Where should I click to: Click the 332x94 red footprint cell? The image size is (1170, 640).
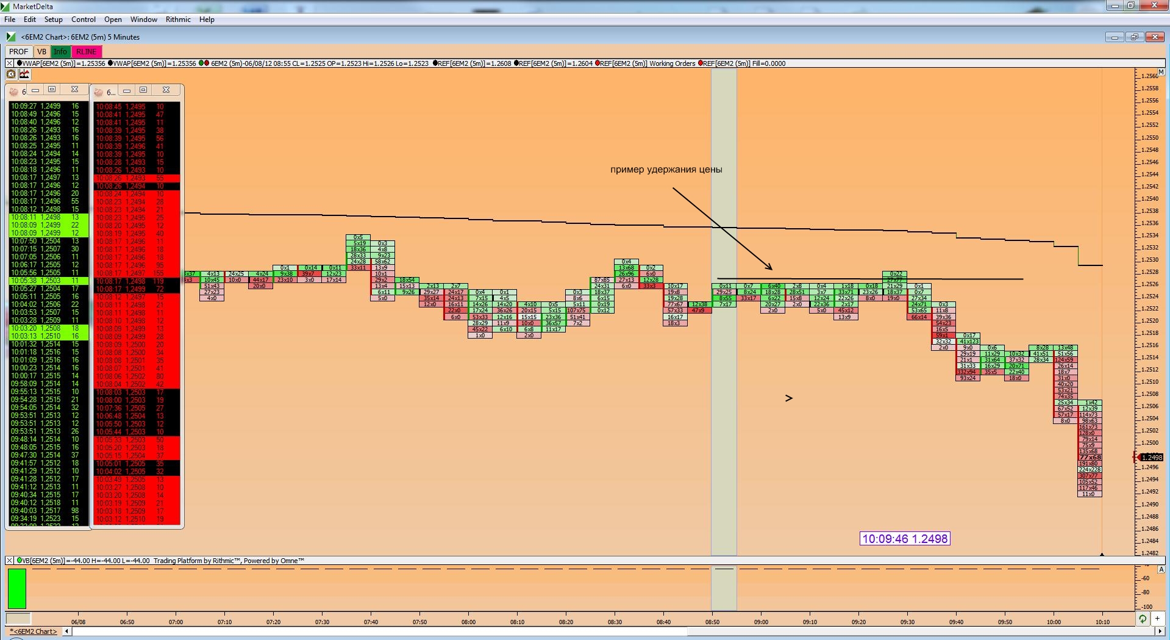click(x=968, y=372)
